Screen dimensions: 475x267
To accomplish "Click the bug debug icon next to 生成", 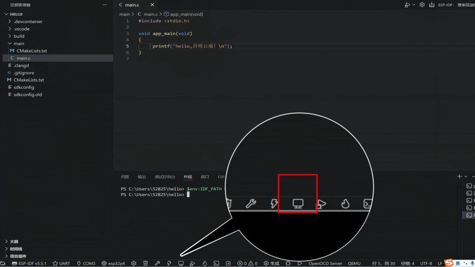I will (x=288, y=263).
